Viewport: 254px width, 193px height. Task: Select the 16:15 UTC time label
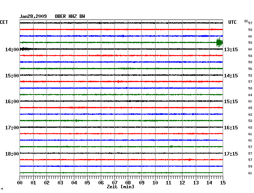click(x=231, y=128)
